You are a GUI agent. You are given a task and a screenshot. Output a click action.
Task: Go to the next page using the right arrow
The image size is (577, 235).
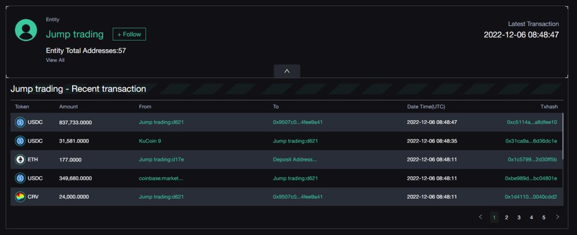(558, 217)
